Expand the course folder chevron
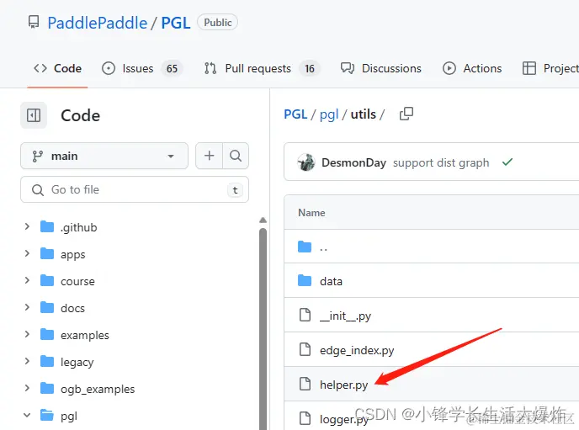The image size is (579, 430). click(x=27, y=280)
